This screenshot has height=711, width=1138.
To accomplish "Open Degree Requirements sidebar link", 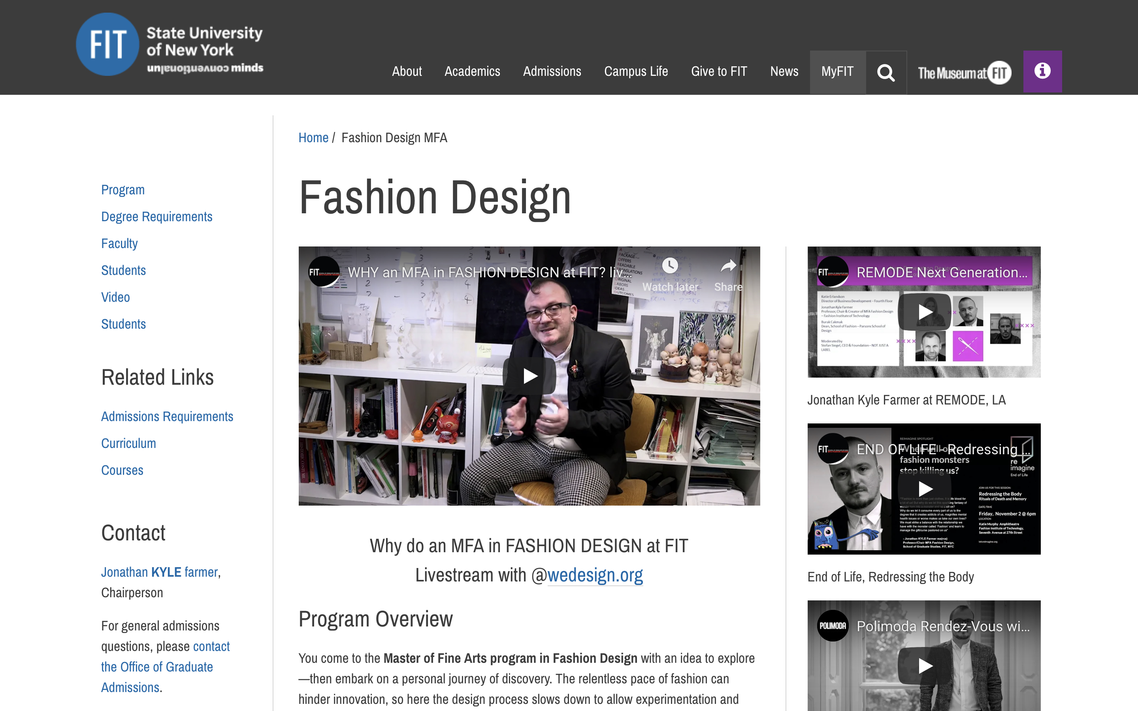I will coord(156,217).
